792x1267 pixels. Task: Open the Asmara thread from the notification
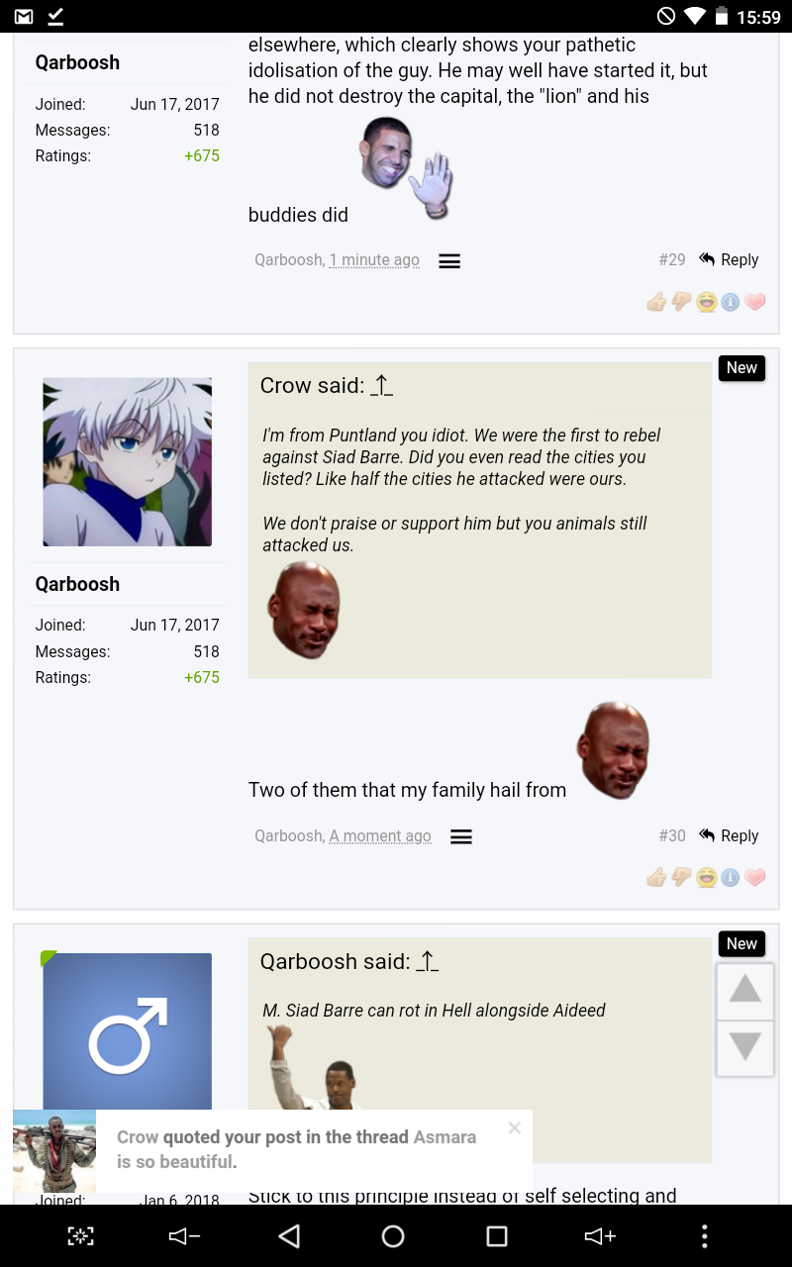click(x=296, y=1149)
